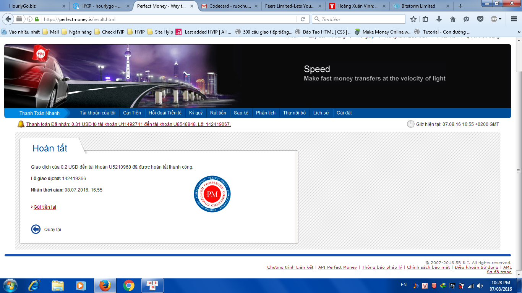
Task: Open the UniKey taskbar button
Action: pyautogui.click(x=152, y=285)
